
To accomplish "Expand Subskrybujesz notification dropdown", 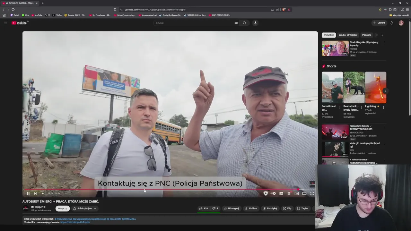I will [x=85, y=209].
